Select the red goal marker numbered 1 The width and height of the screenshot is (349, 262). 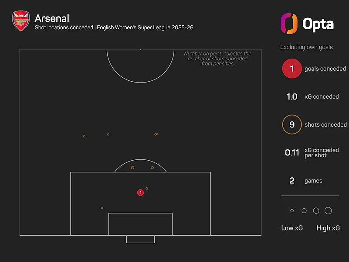(140, 193)
